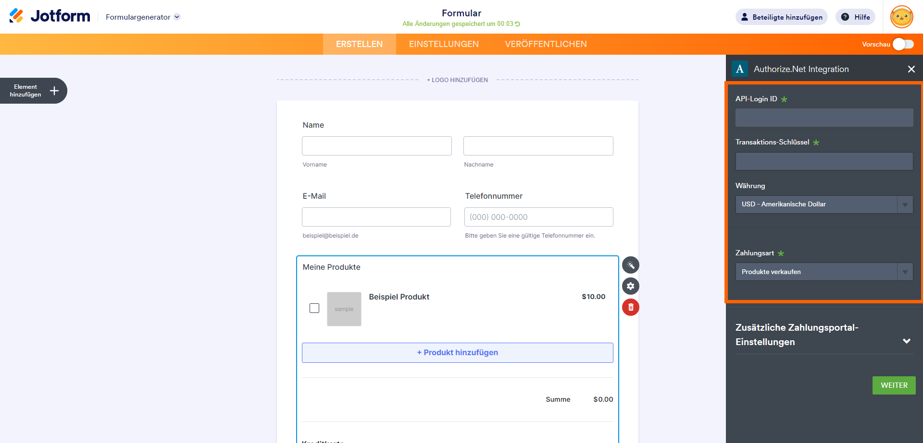Click the Transaktions-Schlüssel field
The image size is (923, 443).
pyautogui.click(x=824, y=161)
